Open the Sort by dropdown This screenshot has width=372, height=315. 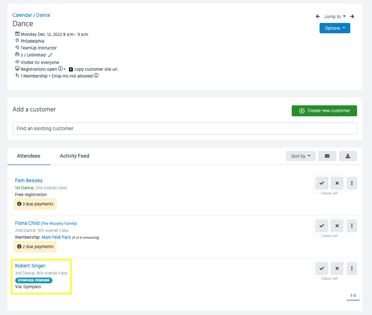300,156
